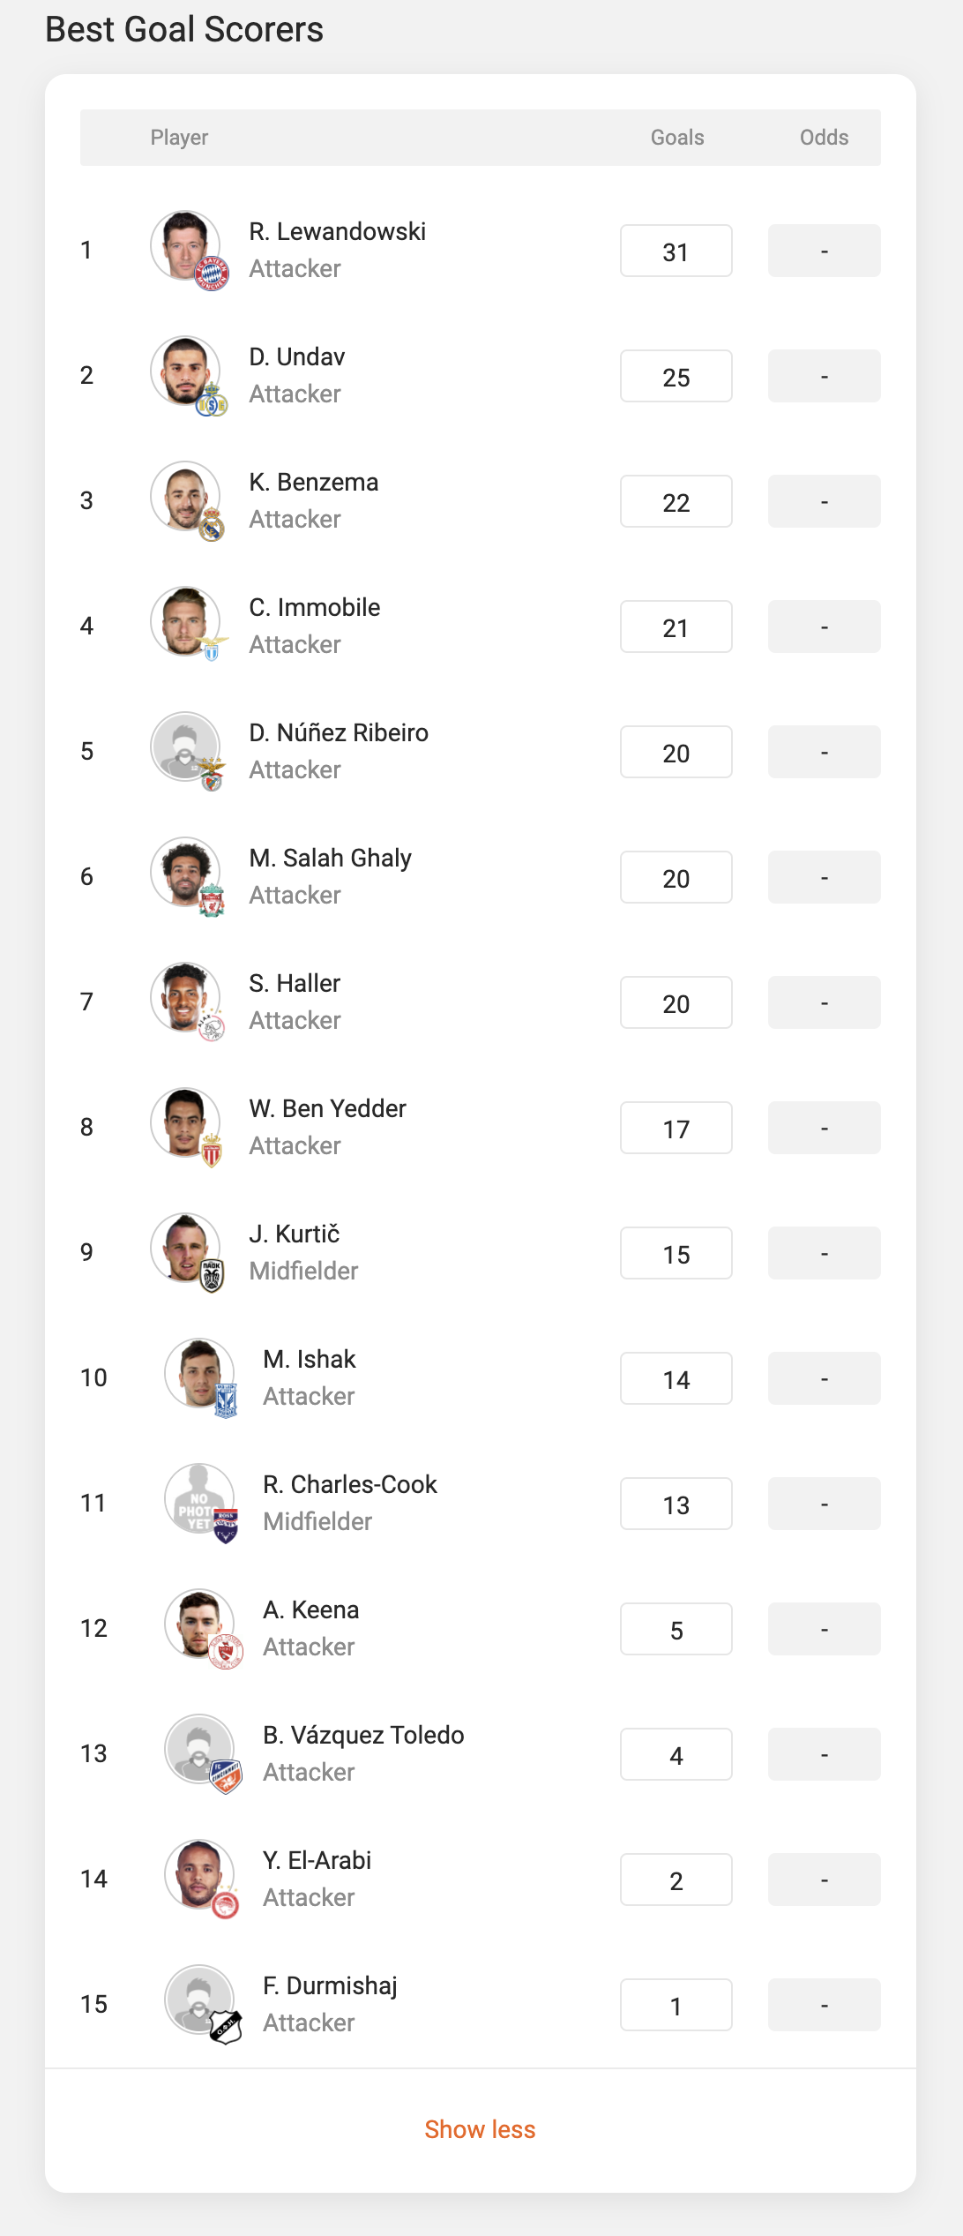The width and height of the screenshot is (963, 2236).
Task: Click A. Keena's goals value of 5
Action: (x=676, y=1629)
